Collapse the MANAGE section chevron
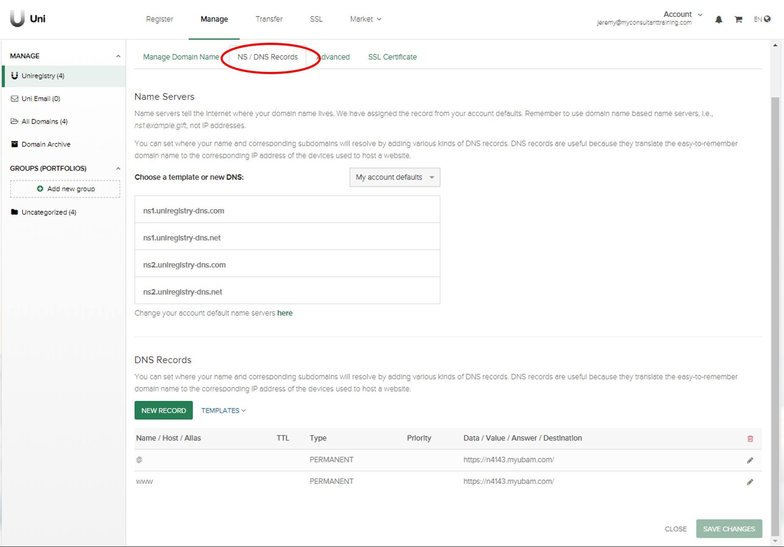This screenshot has width=784, height=547. (118, 56)
